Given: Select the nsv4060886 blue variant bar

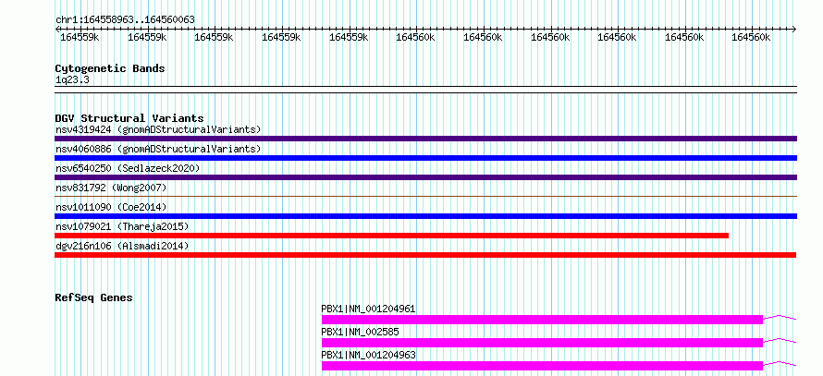Looking at the screenshot, I should pyautogui.click(x=425, y=158).
